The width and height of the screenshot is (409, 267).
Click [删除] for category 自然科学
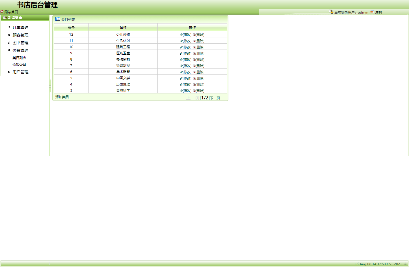pos(200,91)
